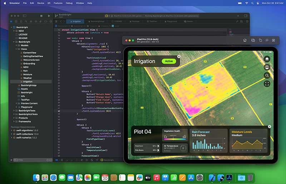Viewport: 286px width, 184px height.
Task: Switch to the LICENSE editor tab
Action: point(116,21)
